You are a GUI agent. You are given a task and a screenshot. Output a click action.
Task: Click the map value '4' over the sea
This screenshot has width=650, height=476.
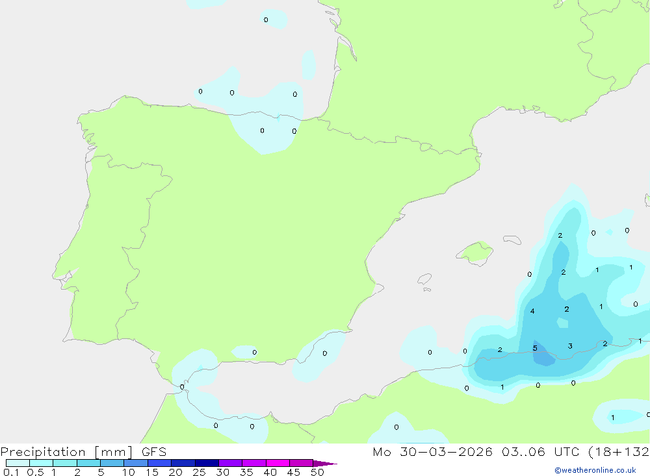[x=532, y=311]
